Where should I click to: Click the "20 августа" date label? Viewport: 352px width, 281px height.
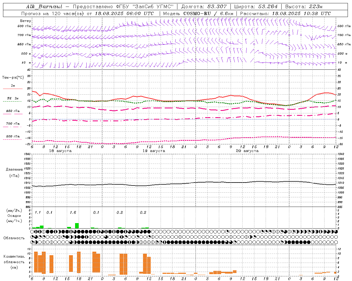247,151
